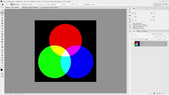
Task: Open the History panel icon
Action: [x=130, y=9]
